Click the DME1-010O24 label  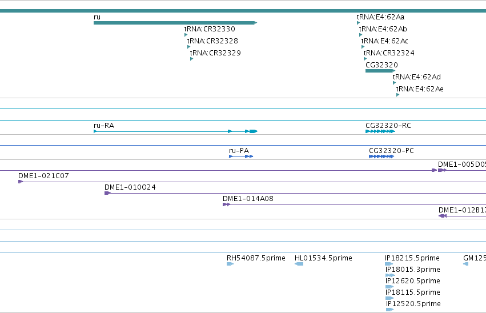[130, 187]
